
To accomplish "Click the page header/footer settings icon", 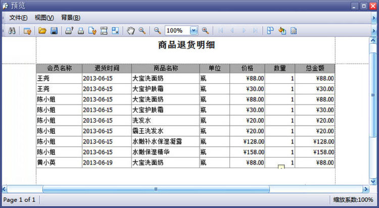I will [x=104, y=31].
